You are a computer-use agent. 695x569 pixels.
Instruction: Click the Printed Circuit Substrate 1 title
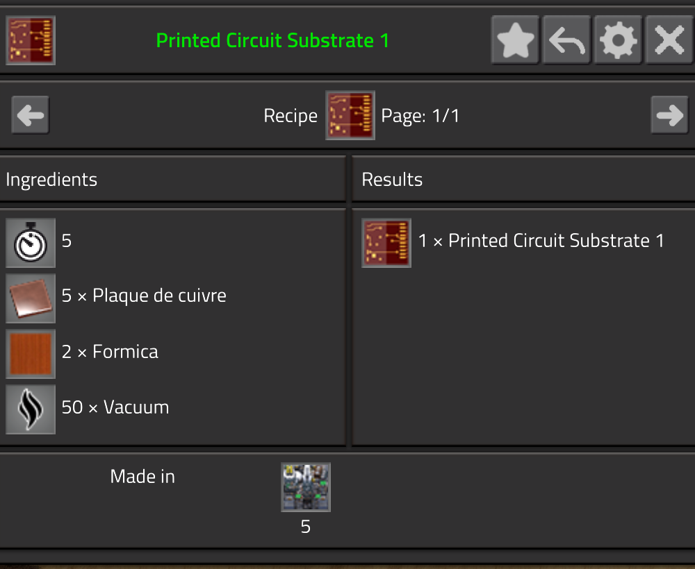272,40
